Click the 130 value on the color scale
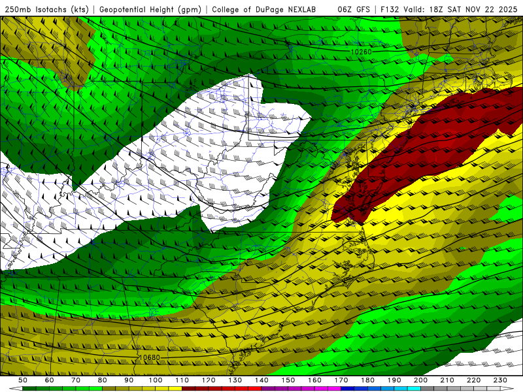523x392 pixels. [x=235, y=380]
